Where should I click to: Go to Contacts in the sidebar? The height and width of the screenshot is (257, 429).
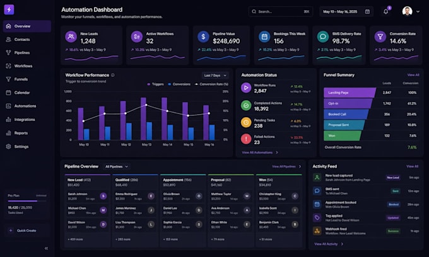click(26, 39)
